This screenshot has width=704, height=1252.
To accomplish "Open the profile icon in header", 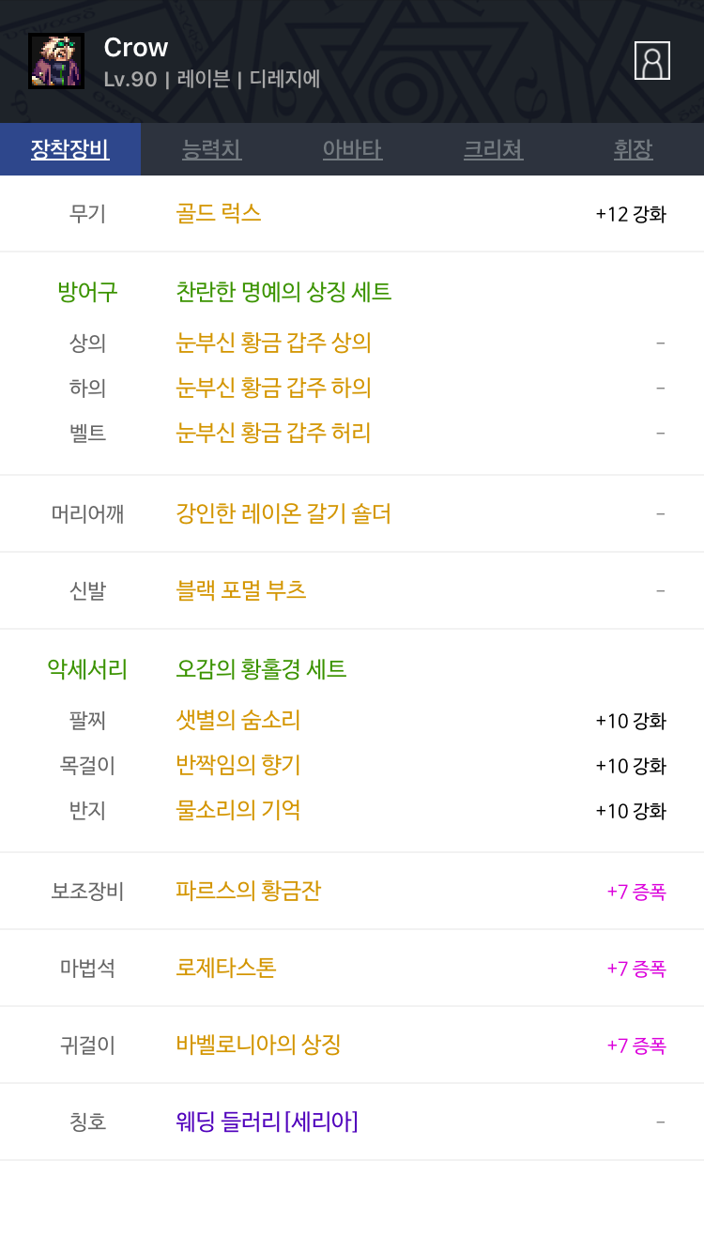I will [652, 61].
